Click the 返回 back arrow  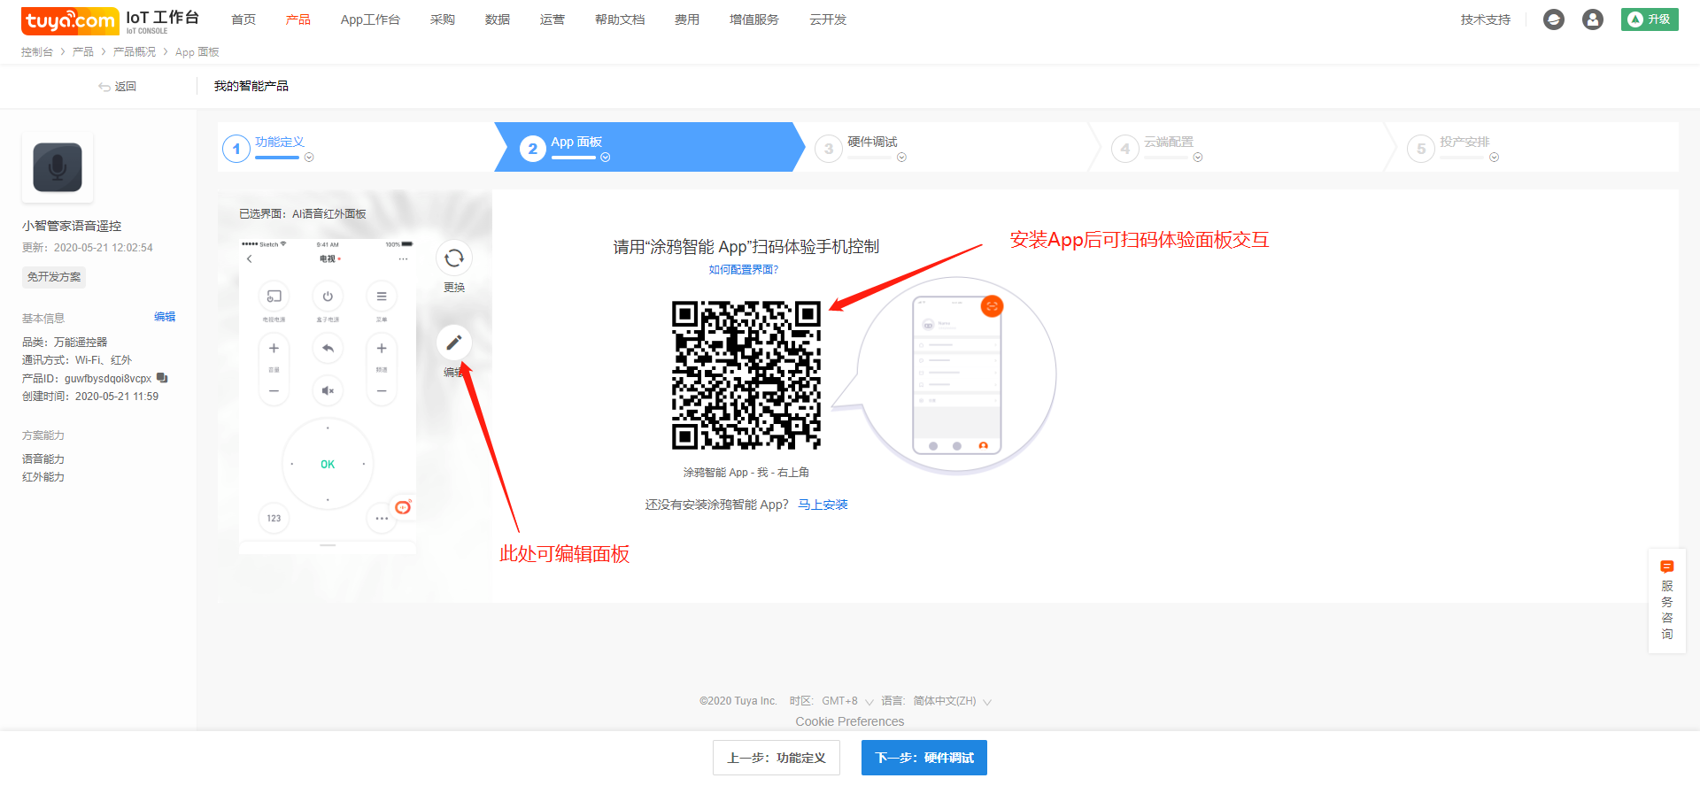117,87
